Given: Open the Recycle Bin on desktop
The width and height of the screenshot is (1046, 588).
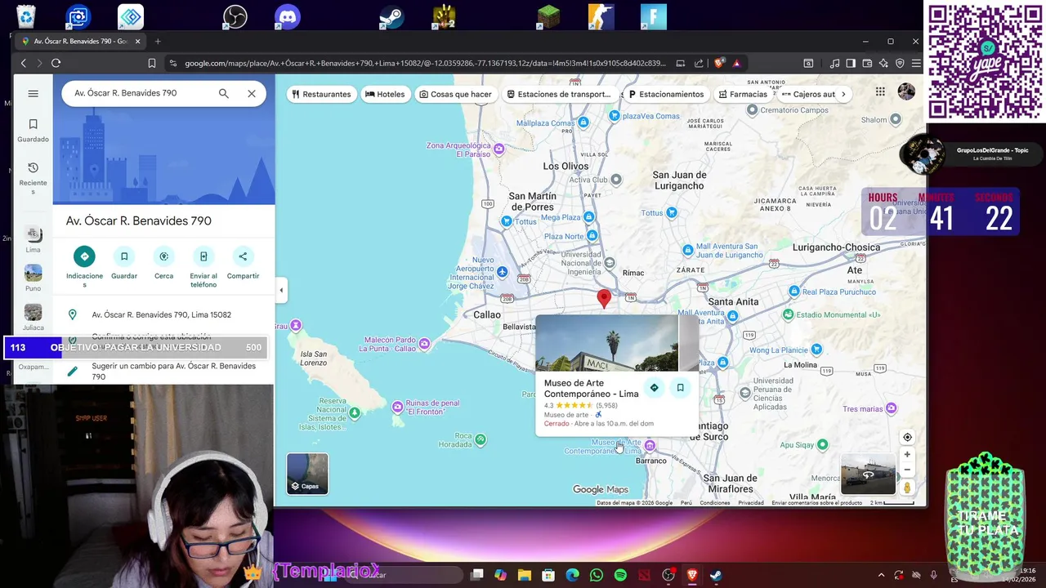Looking at the screenshot, I should 26,16.
